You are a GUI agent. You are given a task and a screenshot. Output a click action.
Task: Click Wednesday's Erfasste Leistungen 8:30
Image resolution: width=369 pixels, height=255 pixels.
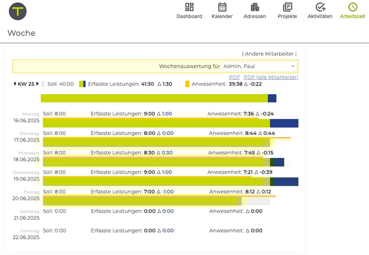click(149, 153)
